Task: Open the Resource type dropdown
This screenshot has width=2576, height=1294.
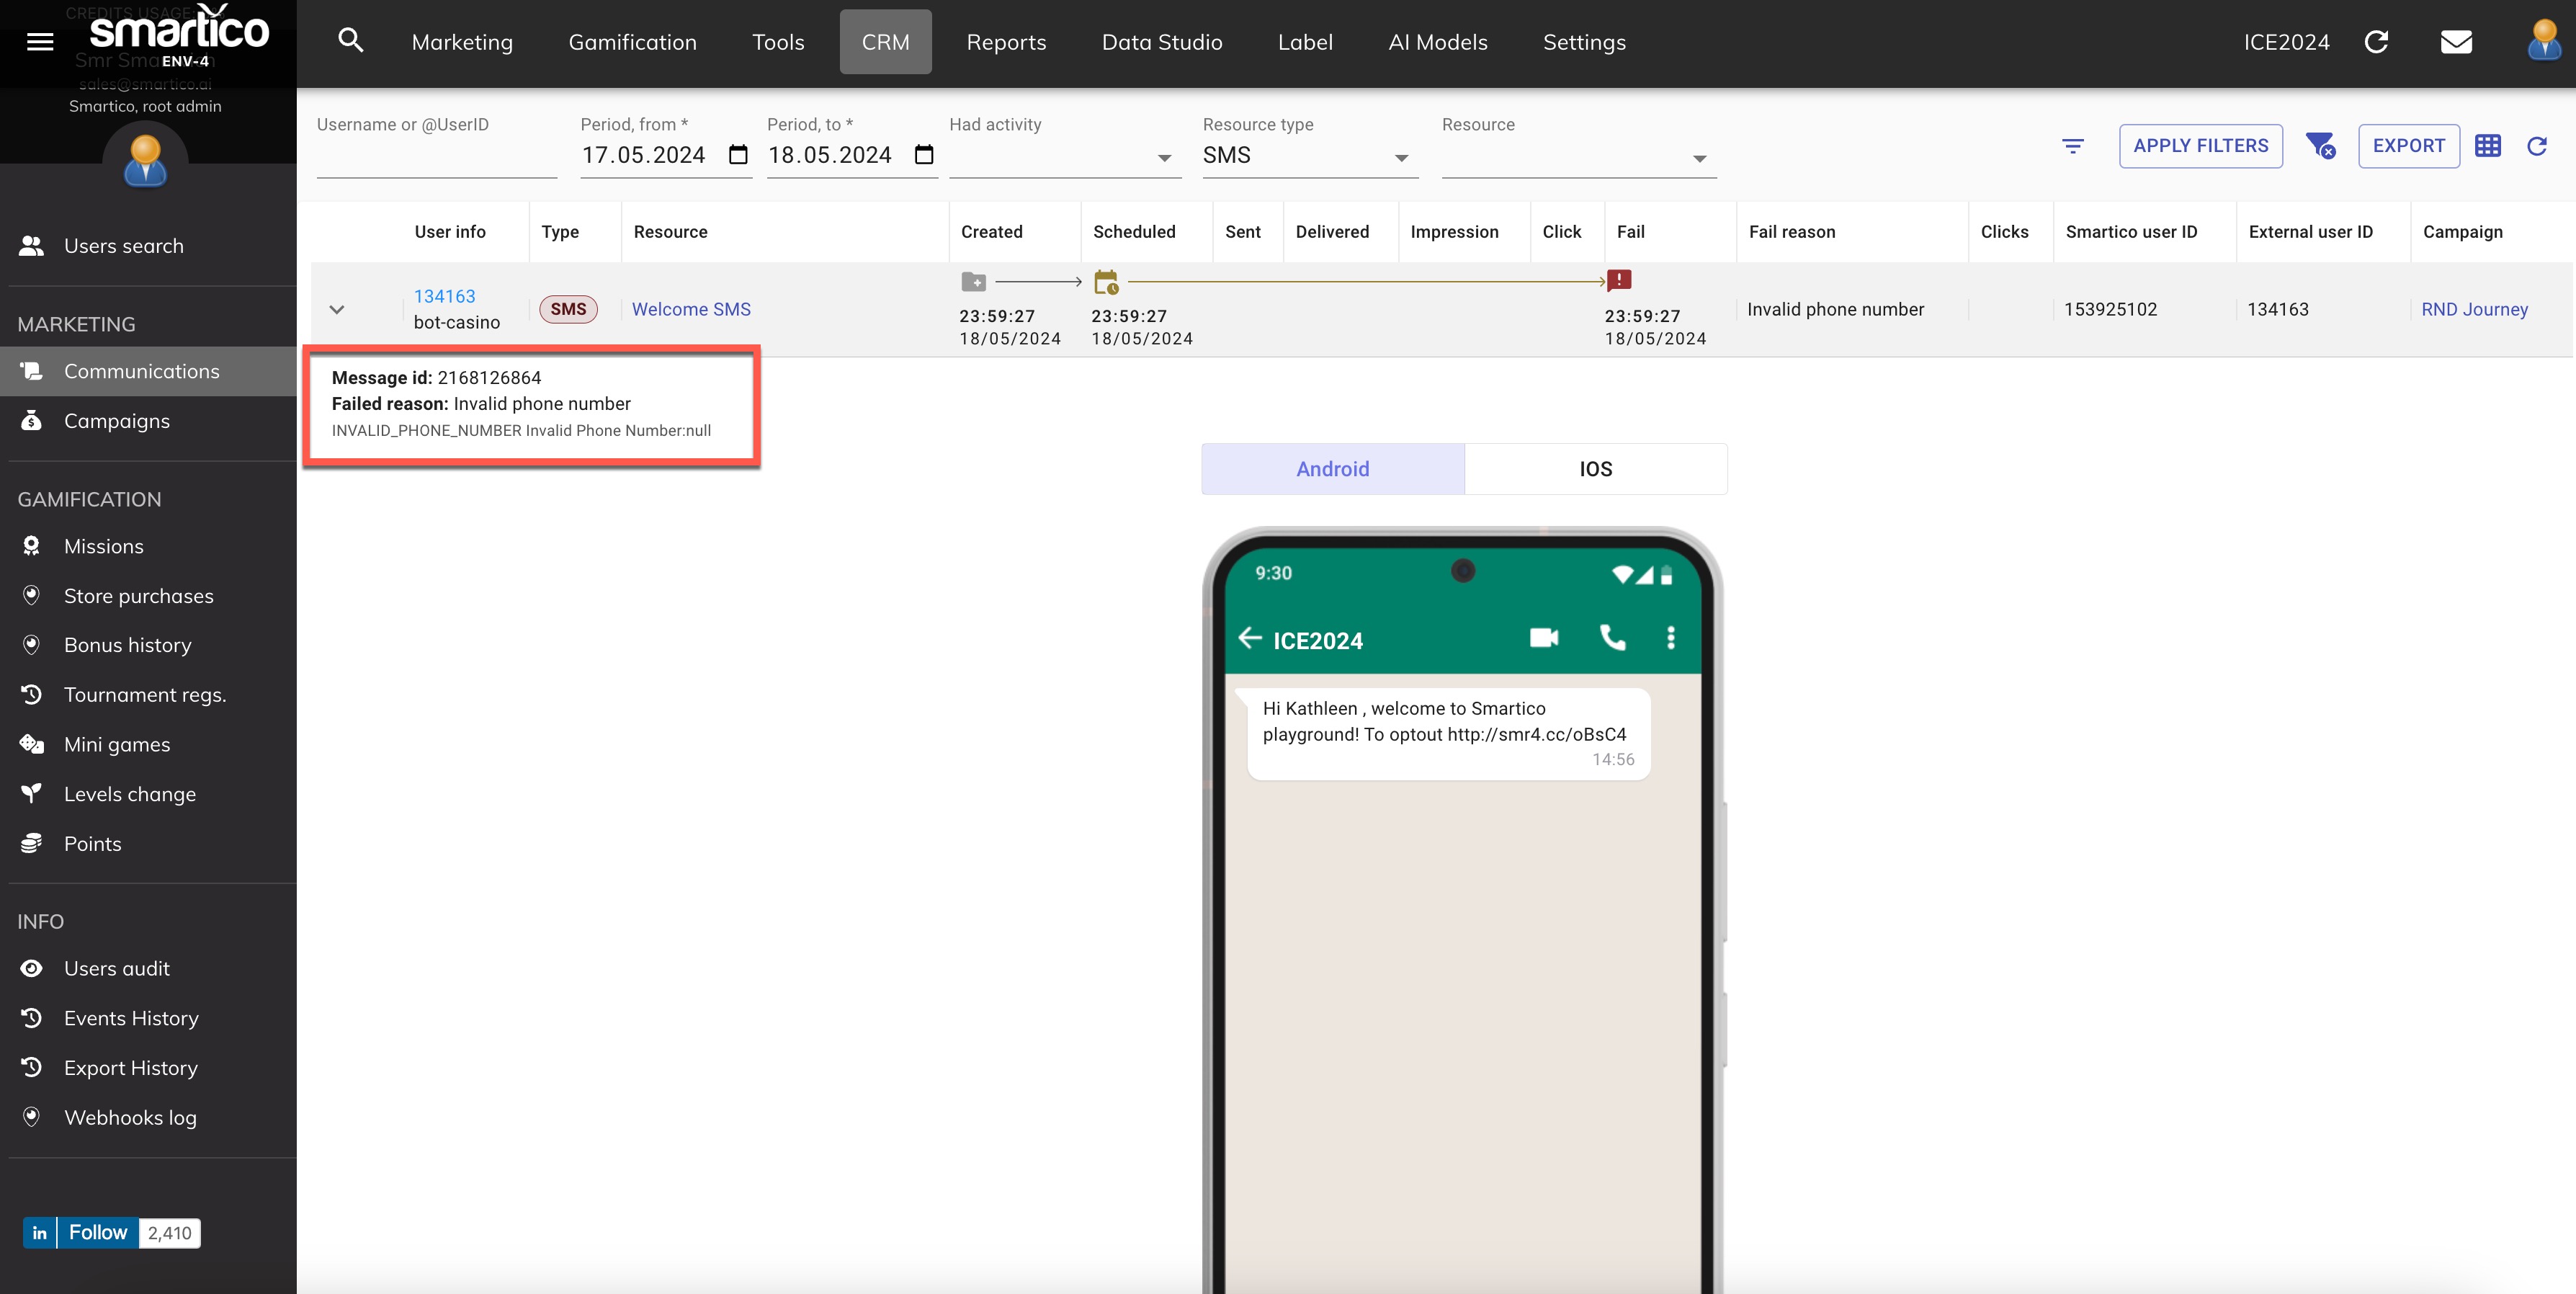Action: pos(1309,156)
